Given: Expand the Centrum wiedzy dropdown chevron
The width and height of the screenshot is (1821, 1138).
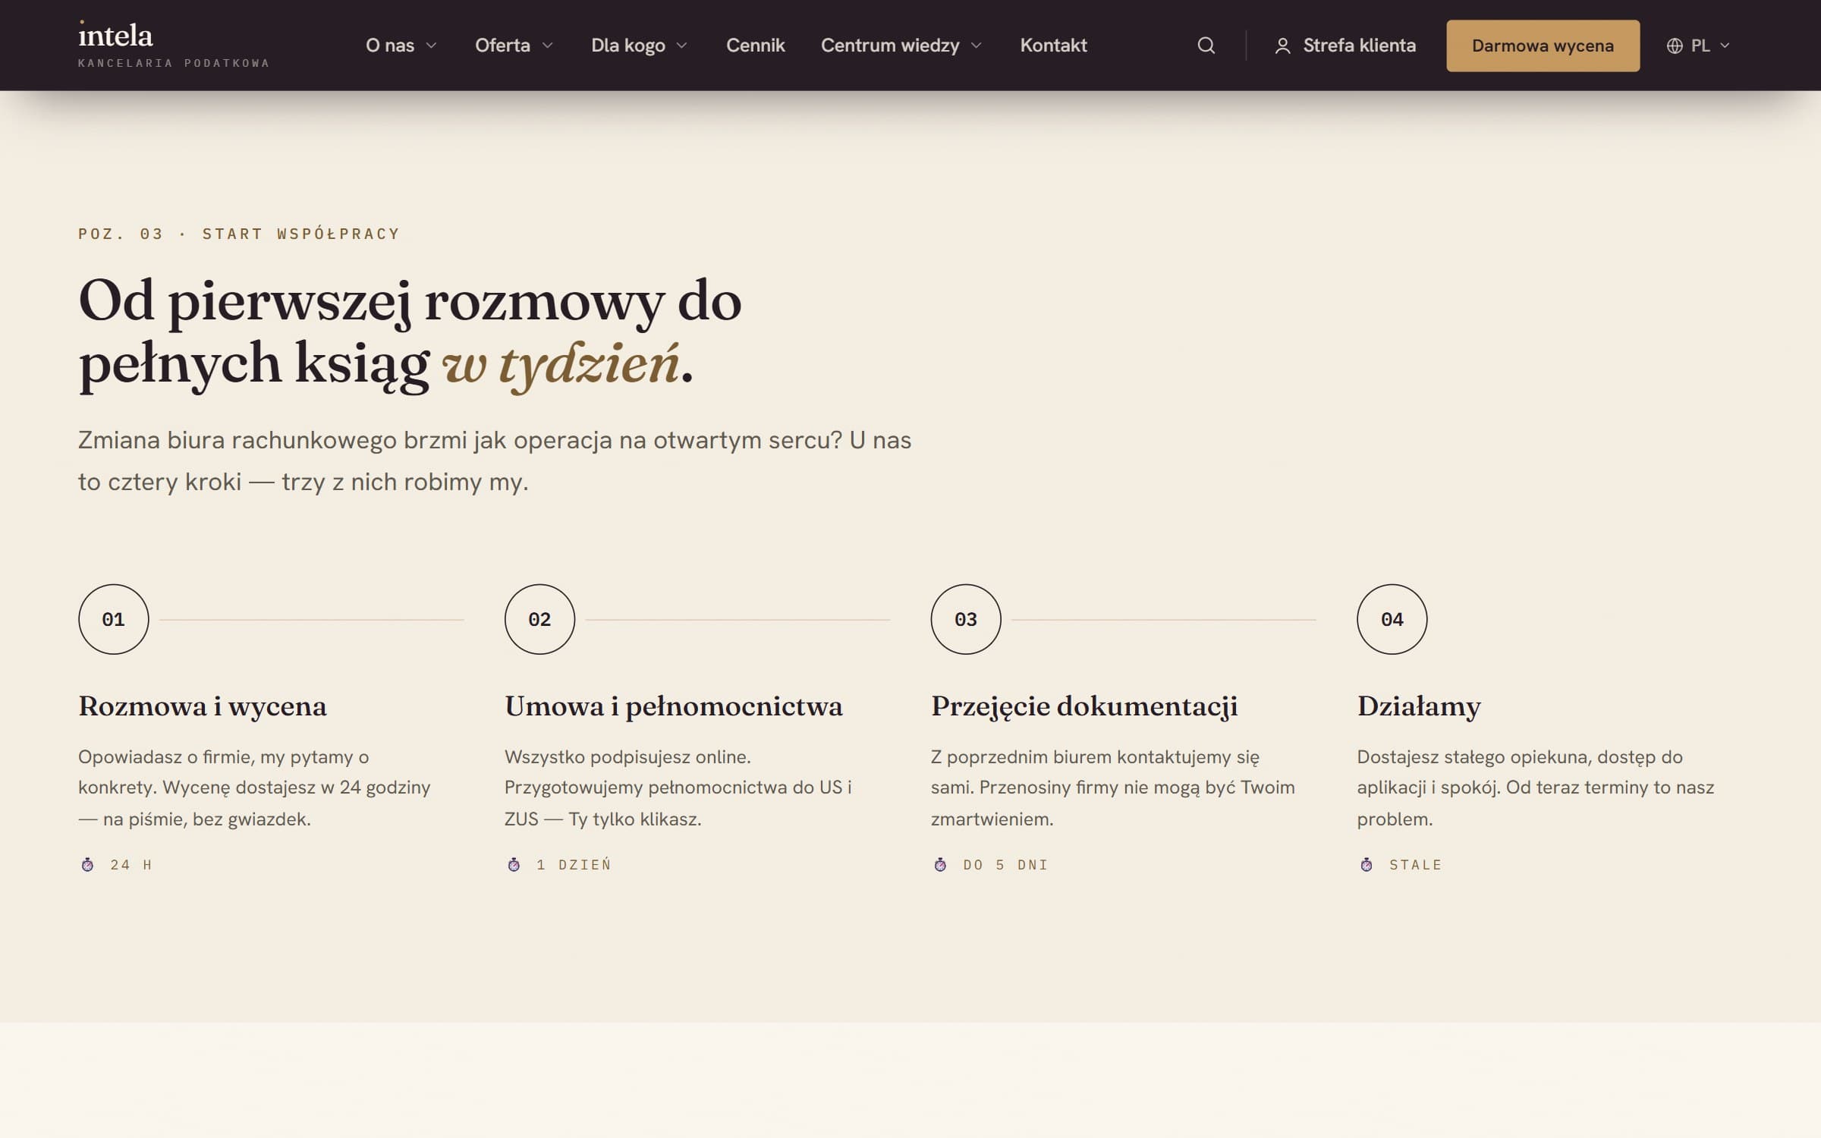Looking at the screenshot, I should [977, 46].
